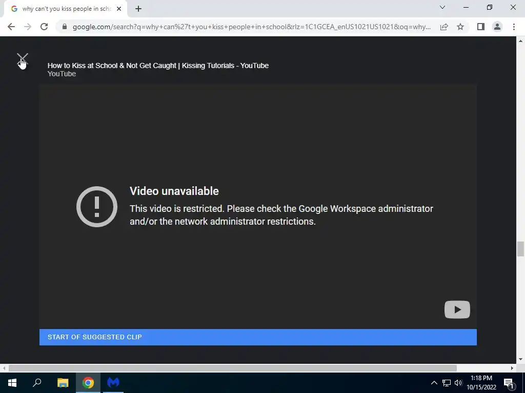The height and width of the screenshot is (393, 525).
Task: Click the volume speaker icon in tray
Action: [x=458, y=383]
